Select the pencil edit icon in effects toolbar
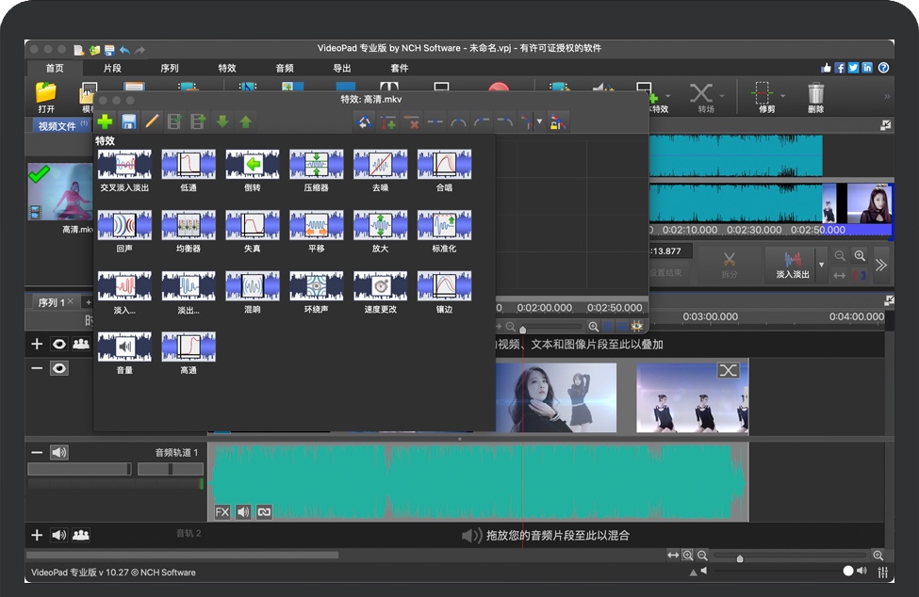This screenshot has height=597, width=919. (x=152, y=121)
